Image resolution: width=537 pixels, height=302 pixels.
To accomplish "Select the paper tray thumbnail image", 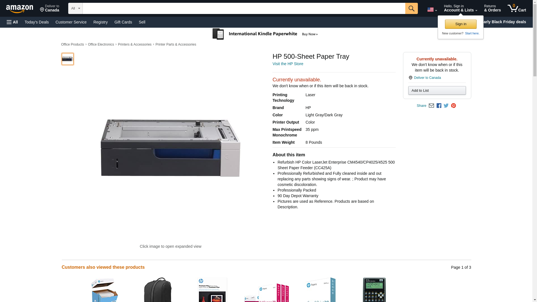I will (67, 59).
